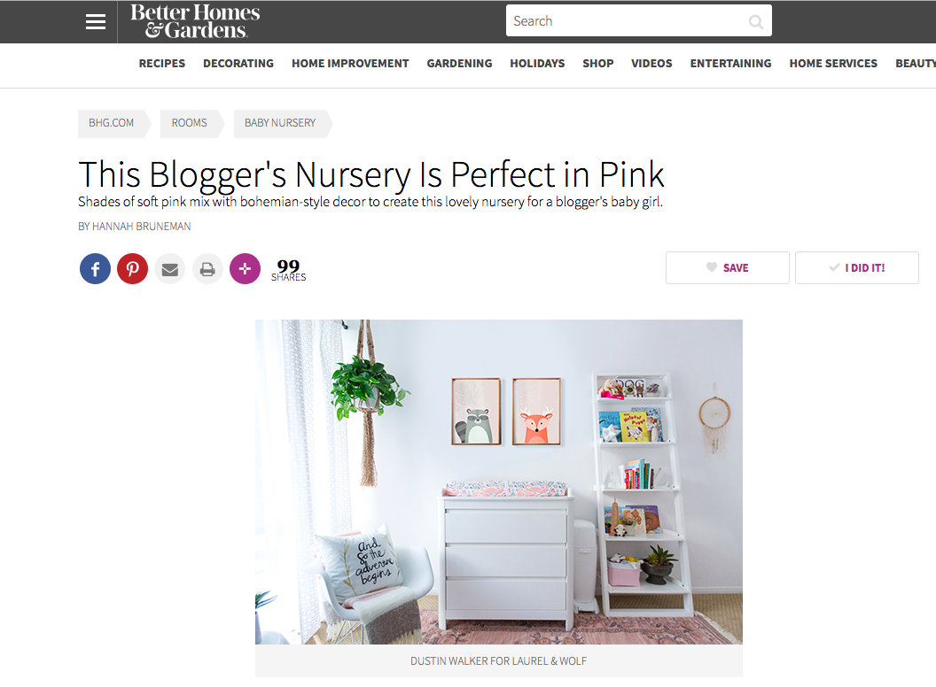Go to Better Homes & Gardens logo
Image resolution: width=936 pixels, height=687 pixels.
pyautogui.click(x=195, y=21)
